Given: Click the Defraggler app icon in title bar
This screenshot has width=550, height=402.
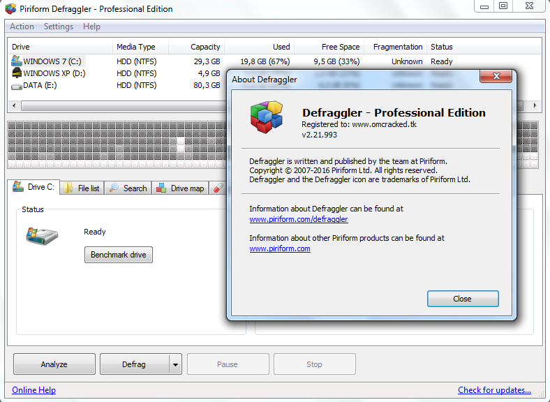Looking at the screenshot, I should point(10,9).
